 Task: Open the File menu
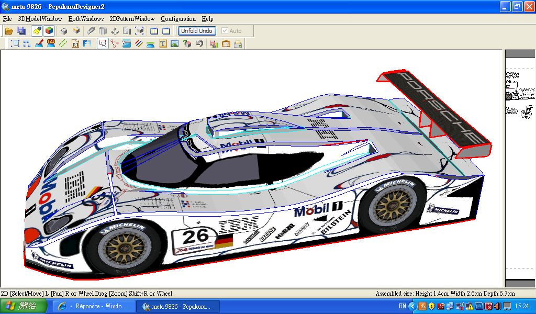[7, 19]
